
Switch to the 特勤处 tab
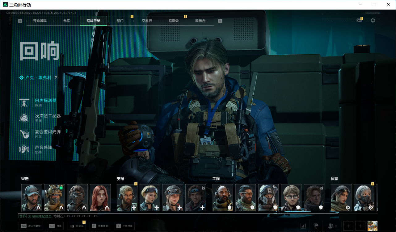tap(174, 21)
